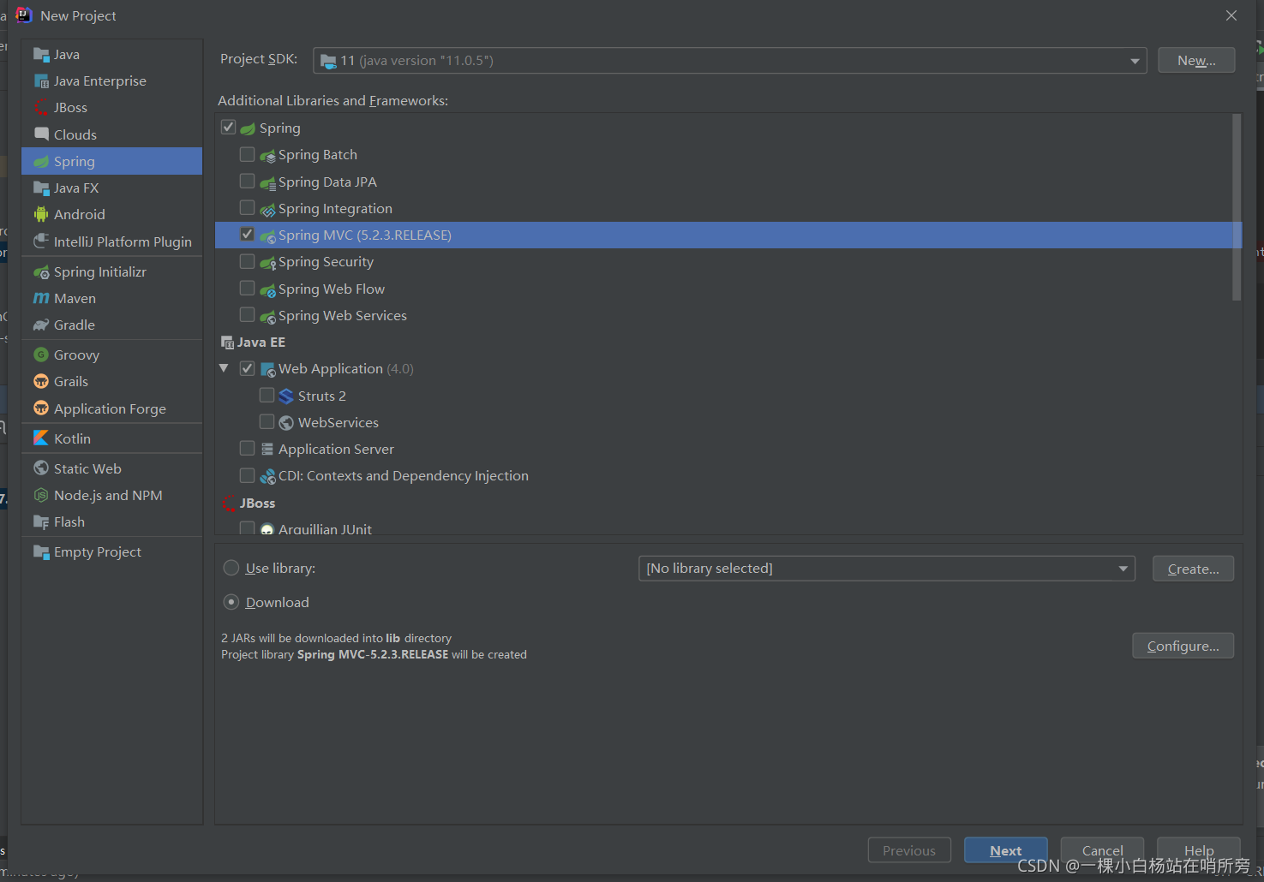Enable the CDI Contexts and Dependency Injection checkbox
The height and width of the screenshot is (882, 1264).
(x=247, y=474)
